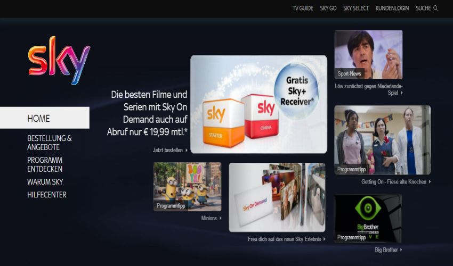Open the Sport-News thumbnail
453x266 pixels.
tap(368, 54)
